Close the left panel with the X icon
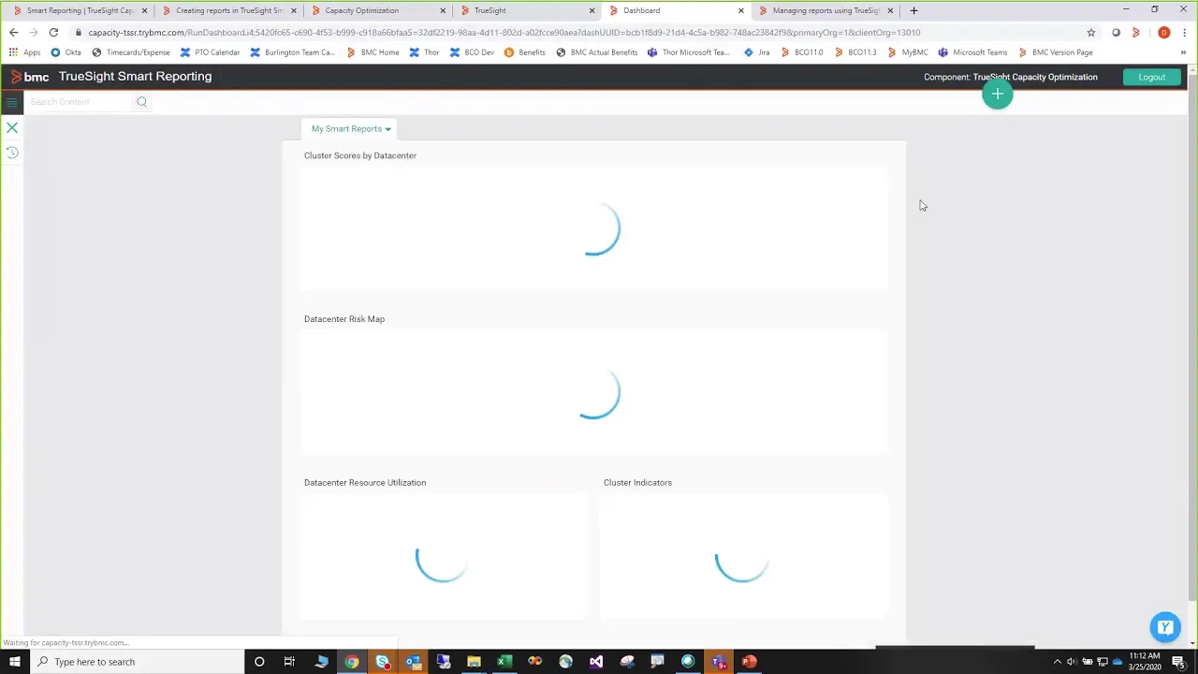Screen dimensions: 1198x674 (x=12, y=127)
